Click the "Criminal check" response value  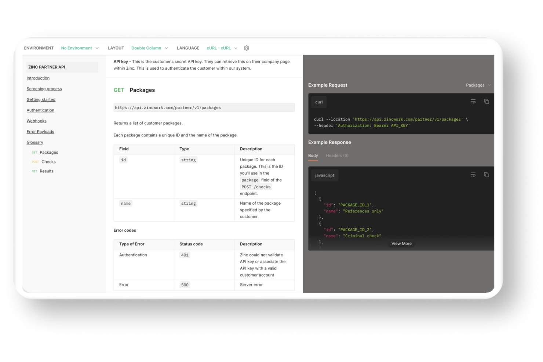click(x=362, y=236)
